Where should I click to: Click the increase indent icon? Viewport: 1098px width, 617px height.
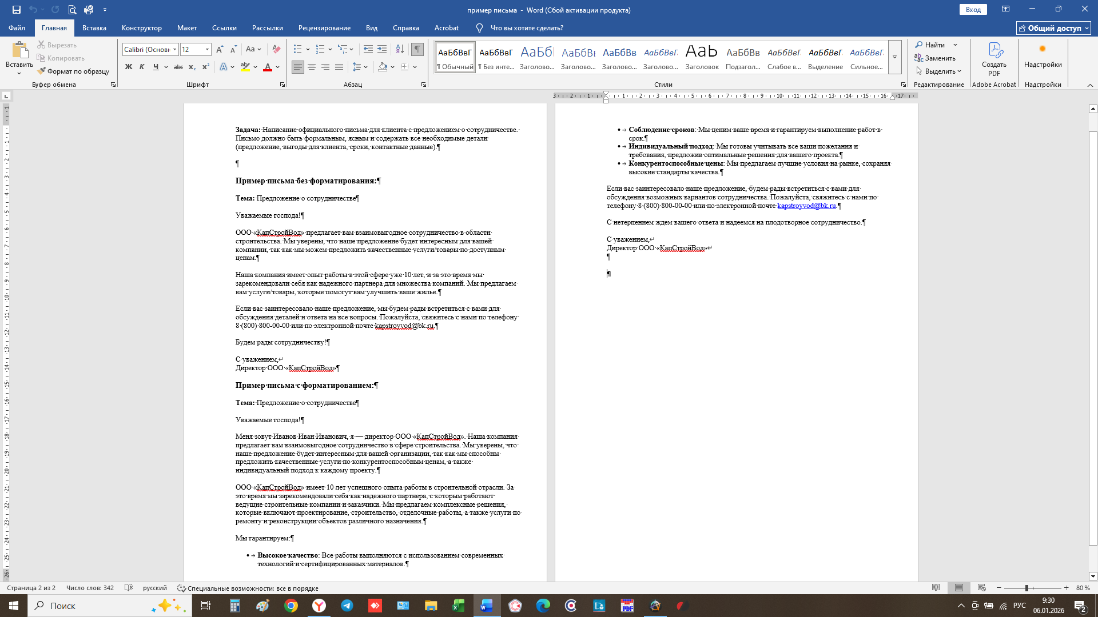[382, 49]
